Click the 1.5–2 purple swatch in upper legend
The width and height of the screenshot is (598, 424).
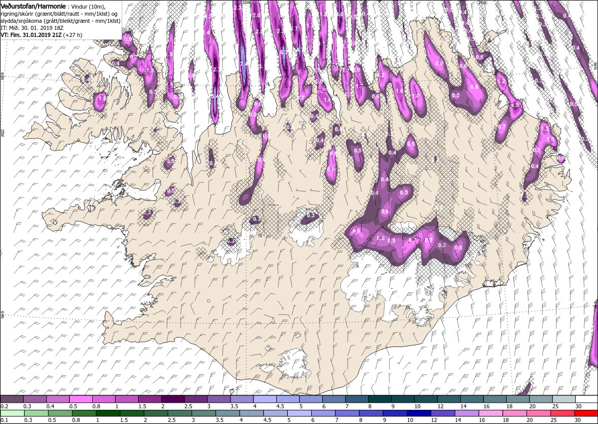(150, 399)
